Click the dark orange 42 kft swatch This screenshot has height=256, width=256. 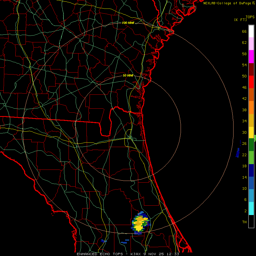point(251,94)
